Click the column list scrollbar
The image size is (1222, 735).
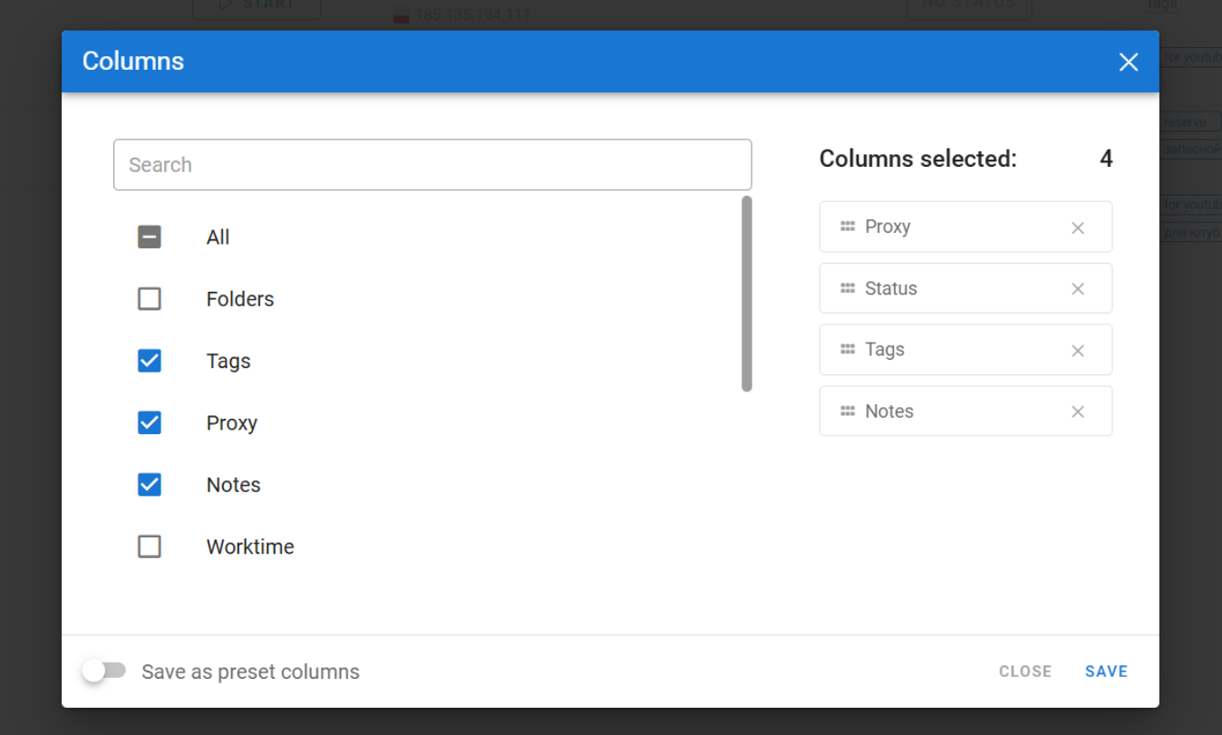click(746, 294)
